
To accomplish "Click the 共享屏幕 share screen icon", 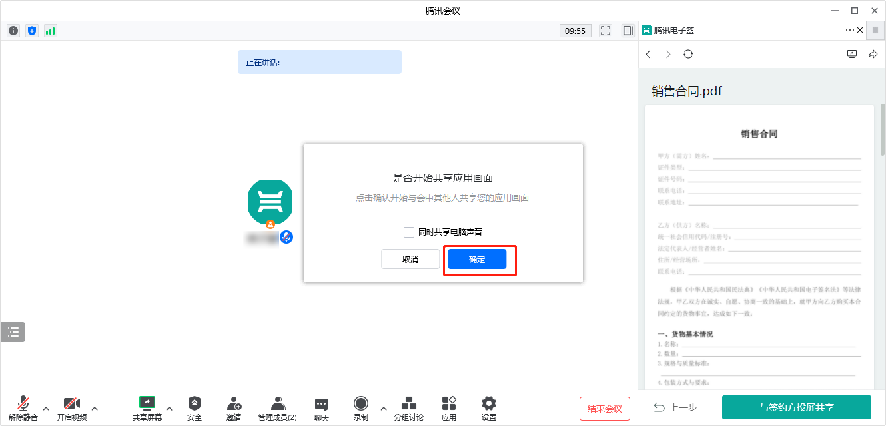I will tap(147, 408).
